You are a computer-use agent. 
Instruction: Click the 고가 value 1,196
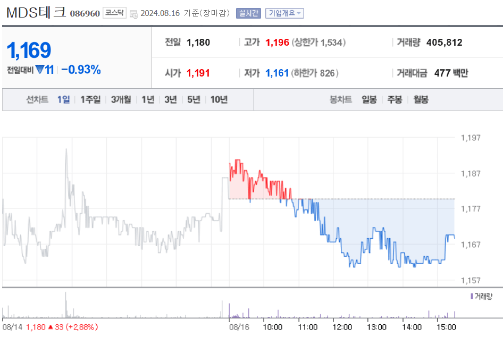click(277, 43)
